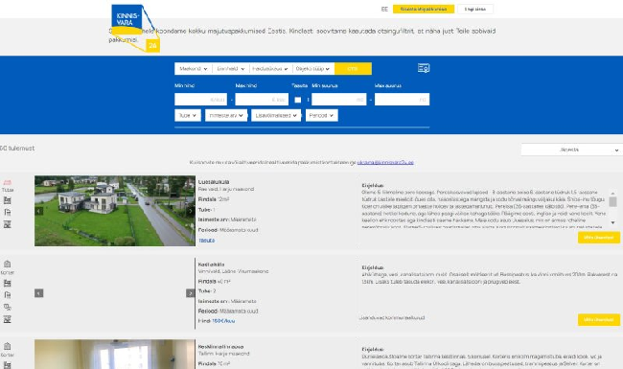Show next photo in second listing carousel
This screenshot has width=623, height=369.
[x=191, y=293]
